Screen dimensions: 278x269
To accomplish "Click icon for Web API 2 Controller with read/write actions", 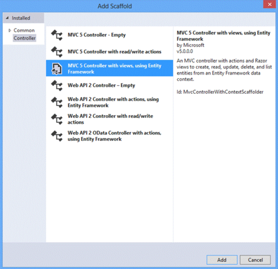I will point(57,119).
